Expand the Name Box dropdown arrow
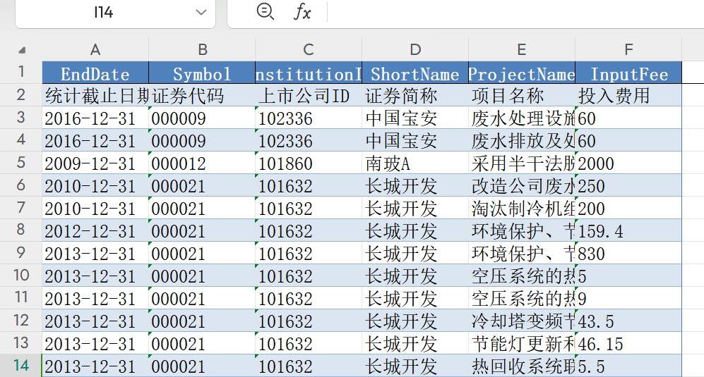The height and width of the screenshot is (377, 704). point(201,12)
